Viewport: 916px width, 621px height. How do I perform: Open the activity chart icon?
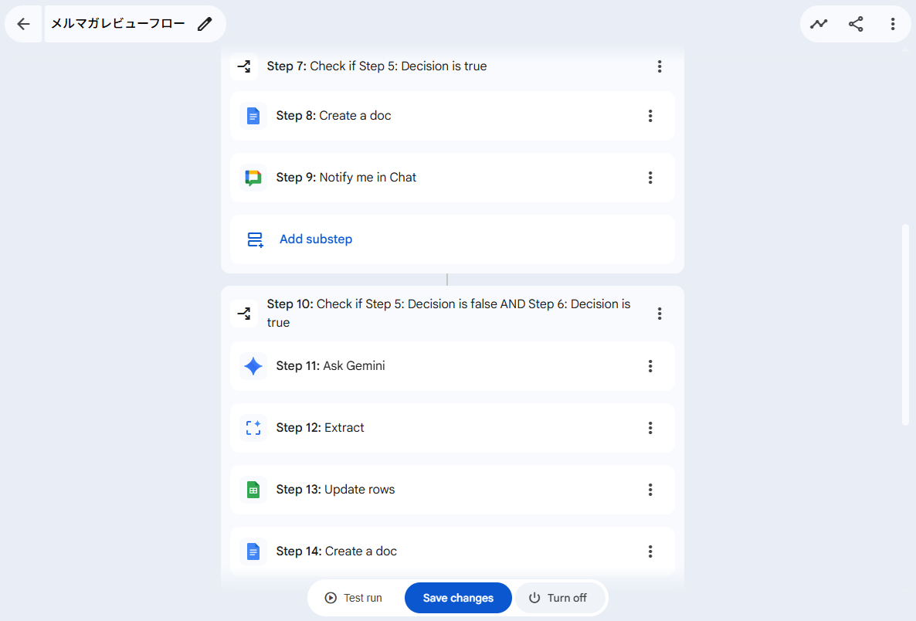pos(819,24)
